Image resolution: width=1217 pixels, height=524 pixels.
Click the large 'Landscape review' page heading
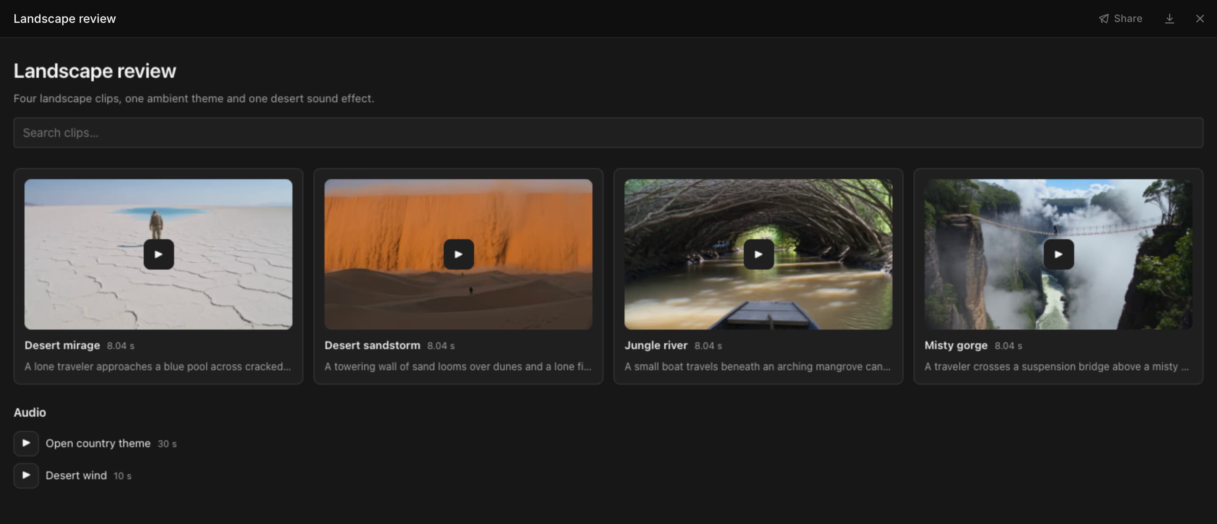click(x=95, y=71)
